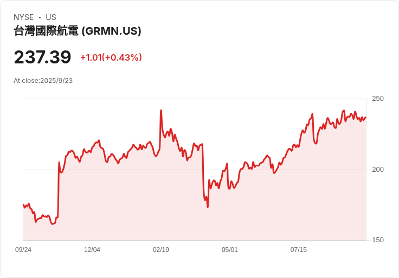Screen dimensions: 399x278
Task: Select the 12/04 x-axis date label
Action: pyautogui.click(x=92, y=250)
